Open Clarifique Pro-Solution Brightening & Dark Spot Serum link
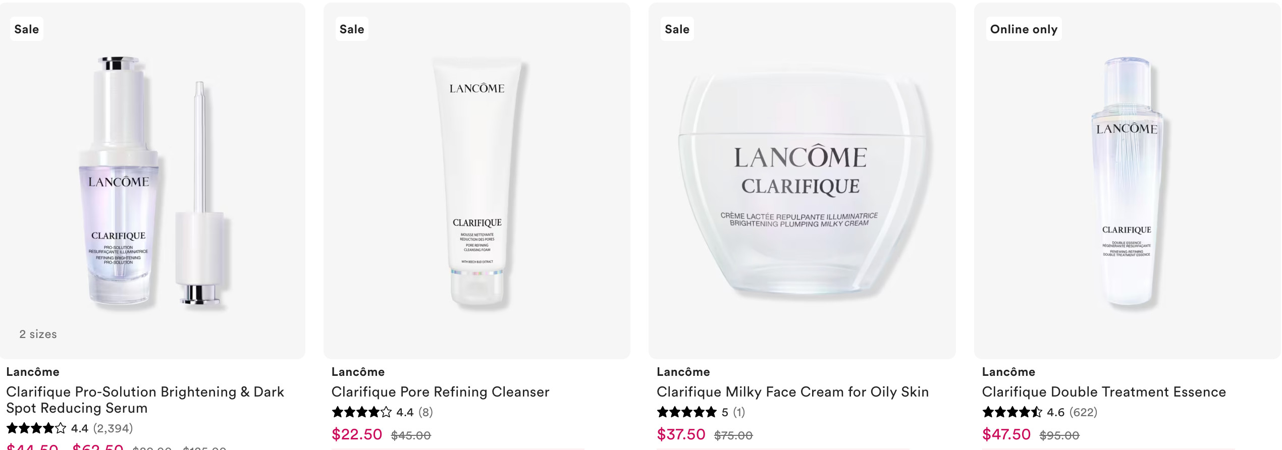 point(145,400)
